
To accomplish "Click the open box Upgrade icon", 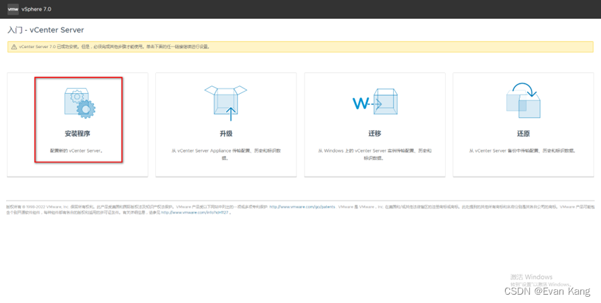I will (x=226, y=102).
